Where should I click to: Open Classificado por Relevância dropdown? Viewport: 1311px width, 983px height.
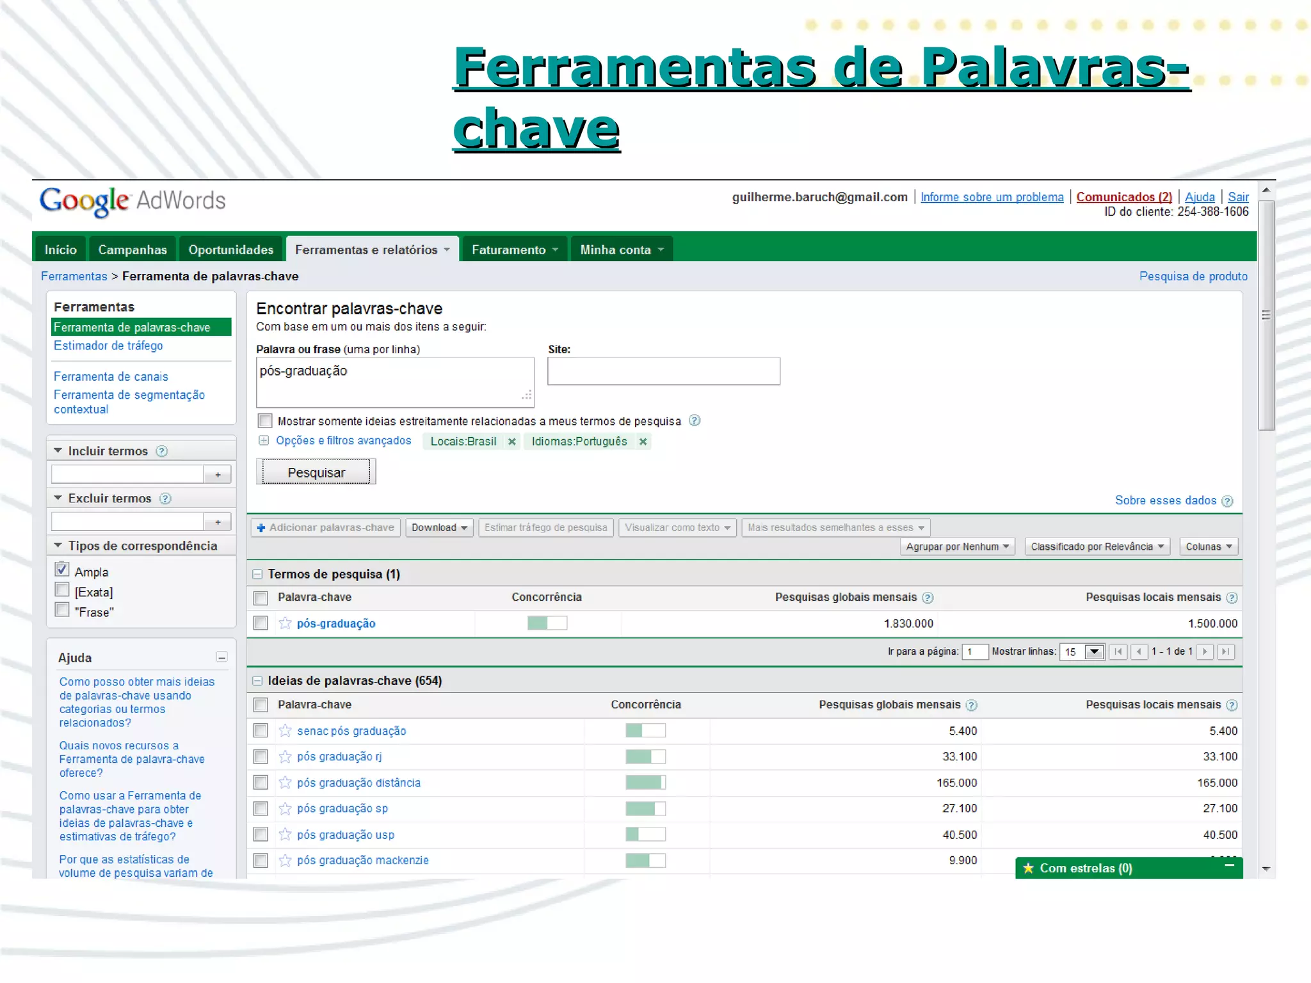coord(1097,547)
